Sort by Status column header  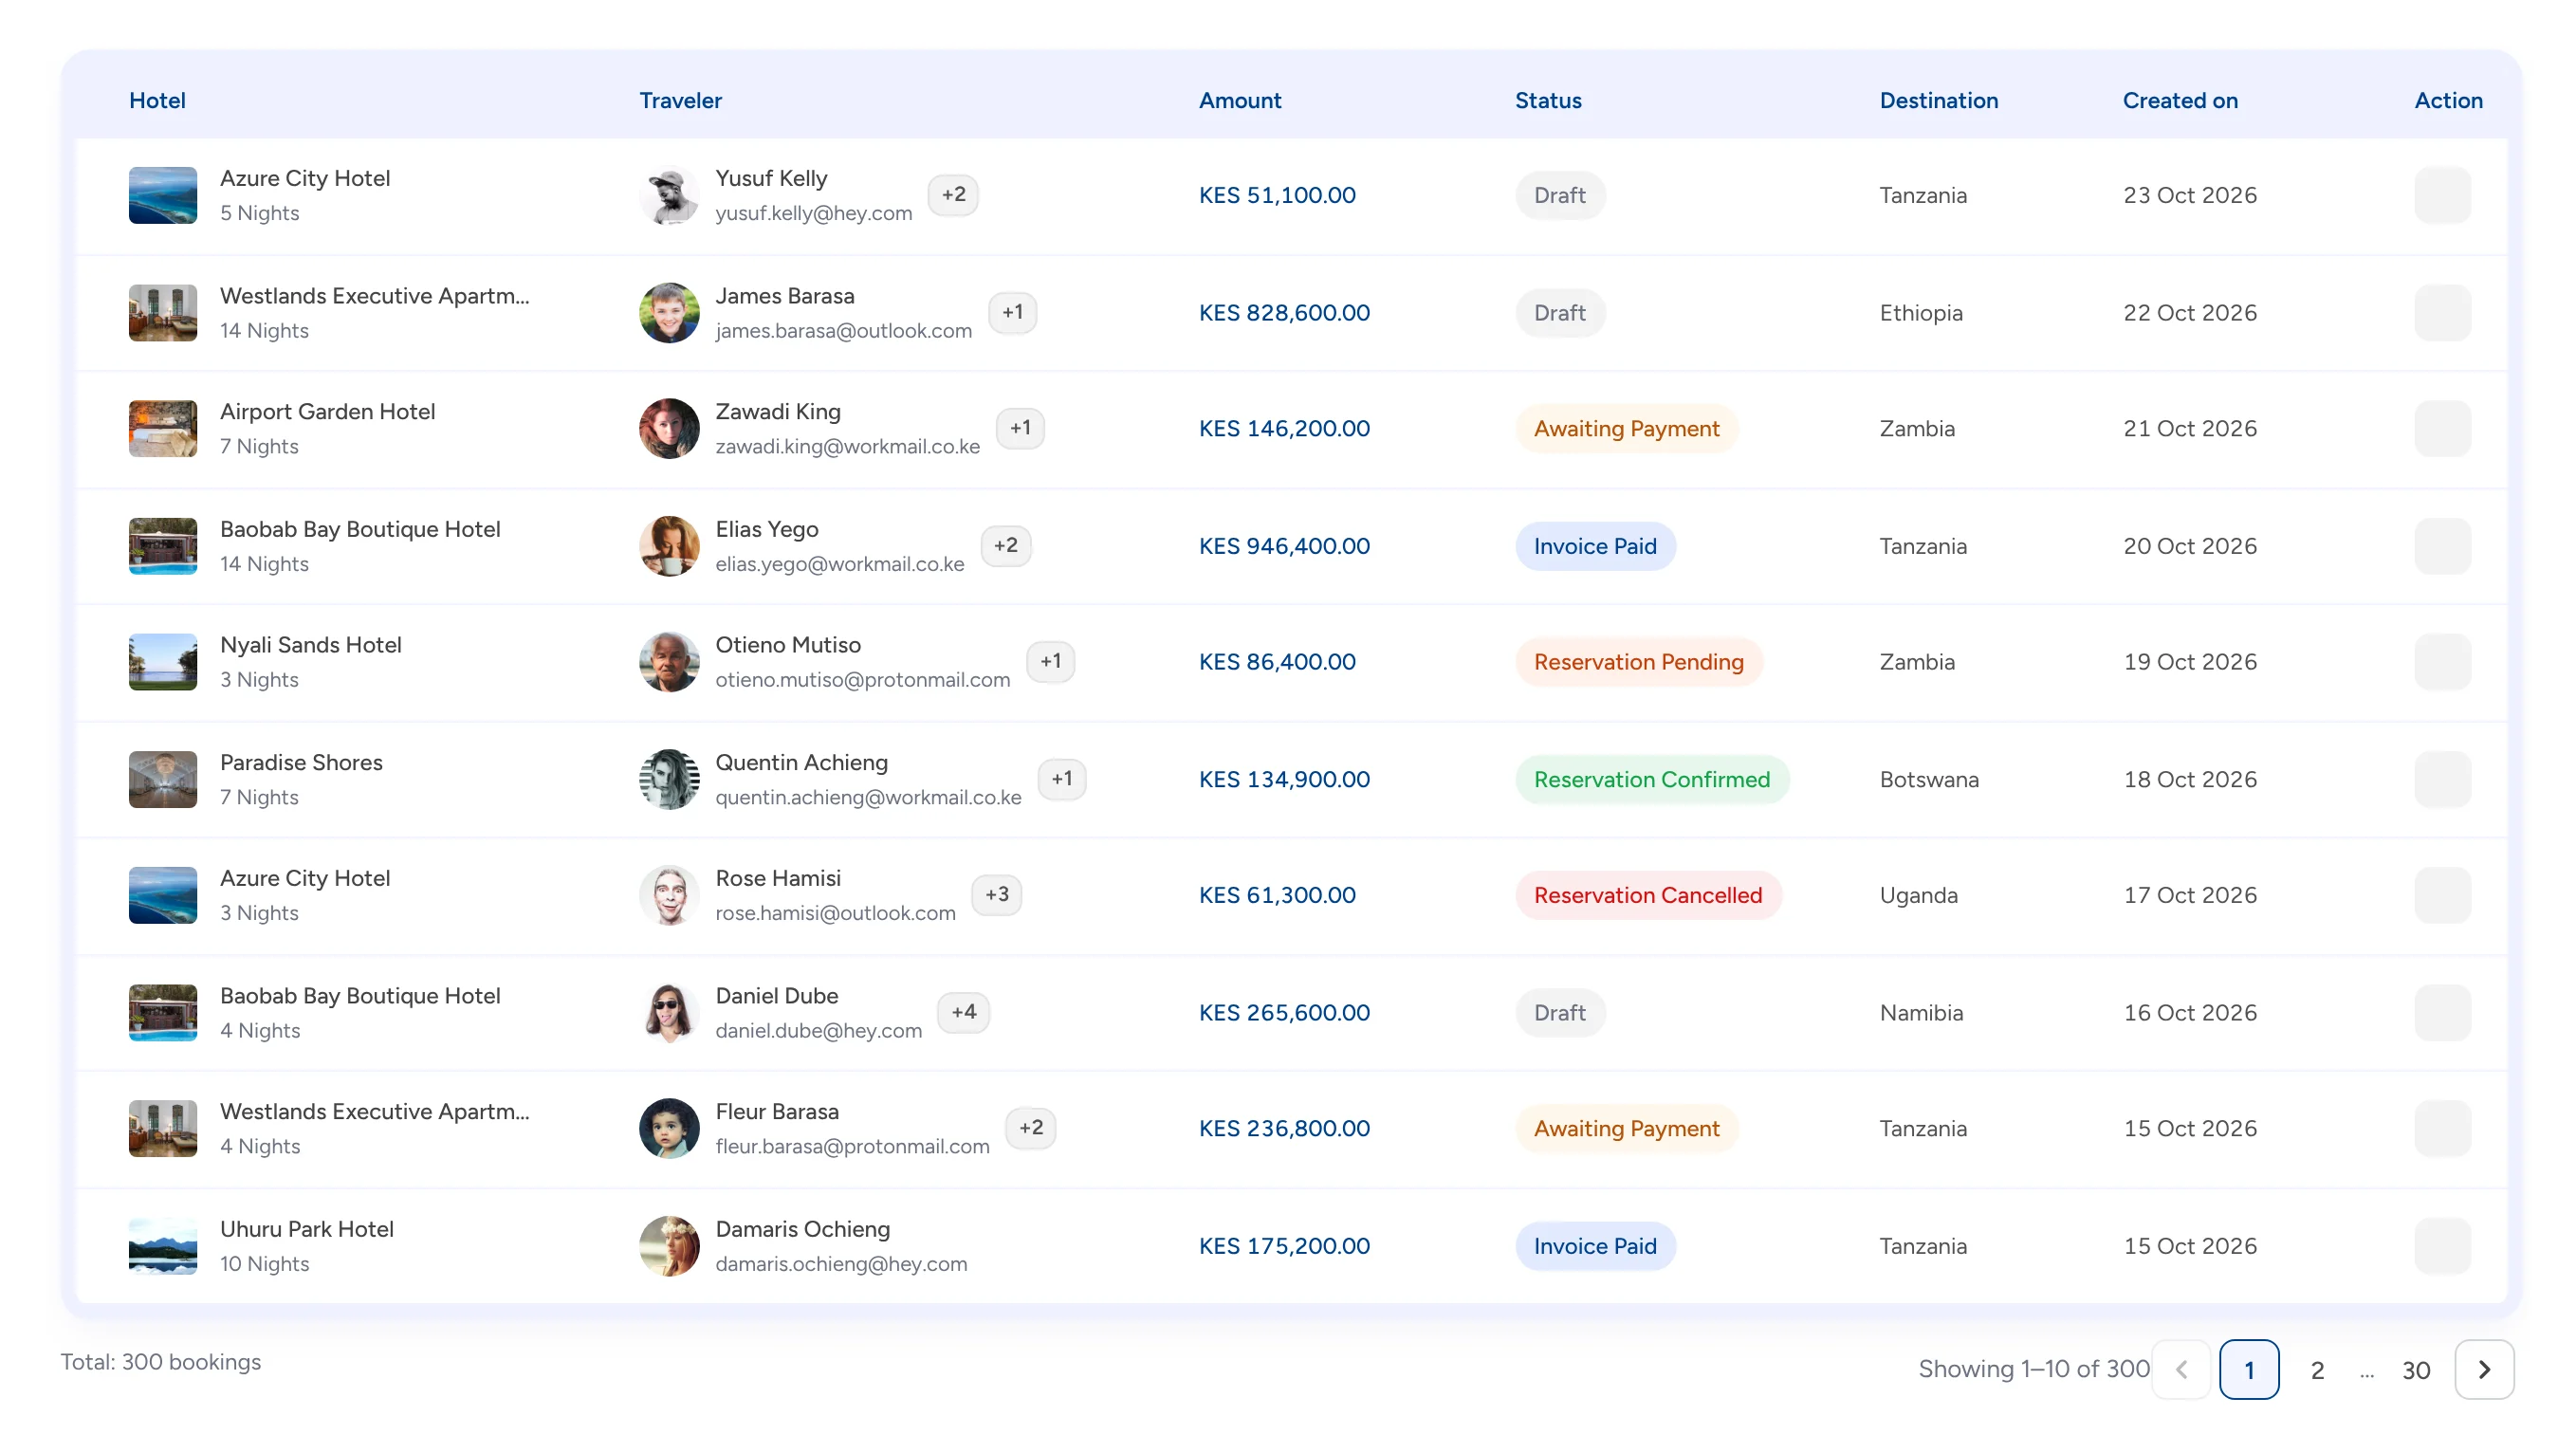(1548, 100)
